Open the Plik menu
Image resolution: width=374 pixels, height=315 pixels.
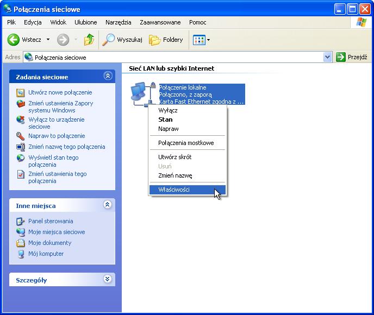[11, 22]
